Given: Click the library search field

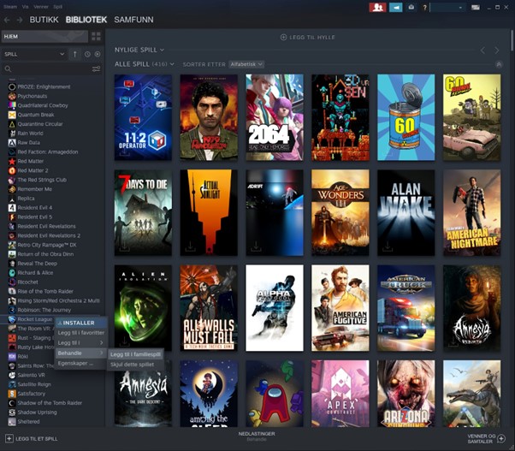Looking at the screenshot, I should click(x=48, y=68).
